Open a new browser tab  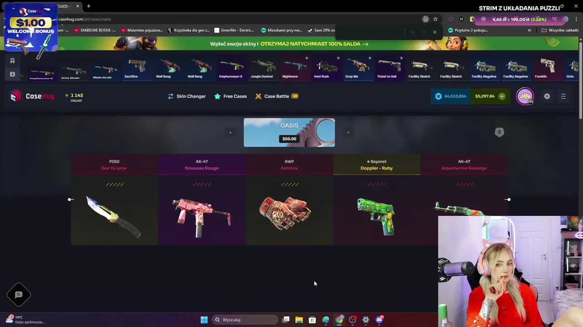pyautogui.click(x=88, y=6)
